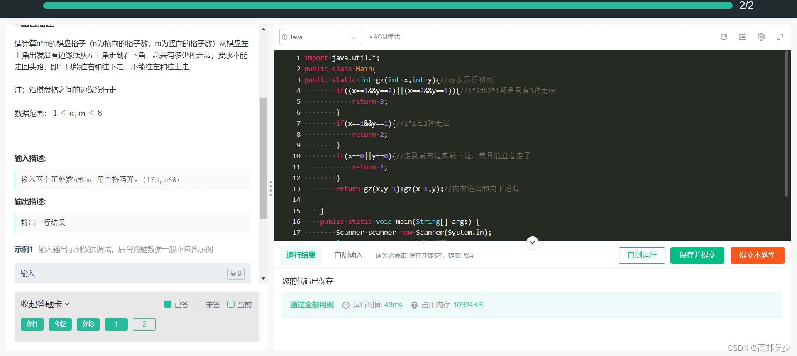Click the '输入描述:' heading
The width and height of the screenshot is (797, 356).
[x=30, y=158]
